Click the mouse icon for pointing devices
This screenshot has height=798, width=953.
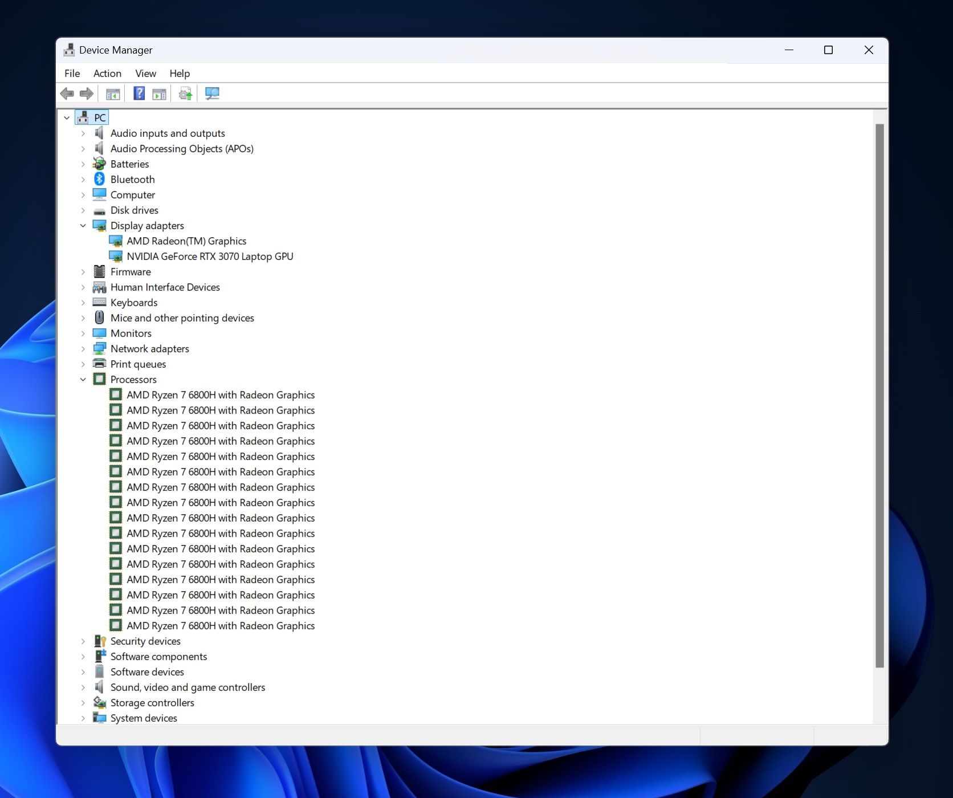[x=99, y=317]
